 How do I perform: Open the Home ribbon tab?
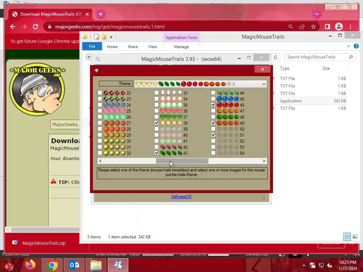112,47
